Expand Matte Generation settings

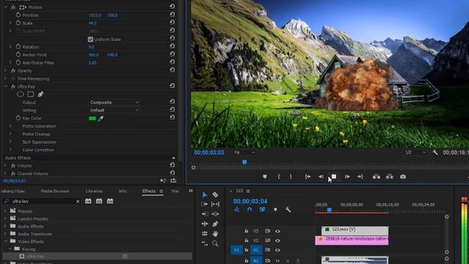click(x=10, y=126)
